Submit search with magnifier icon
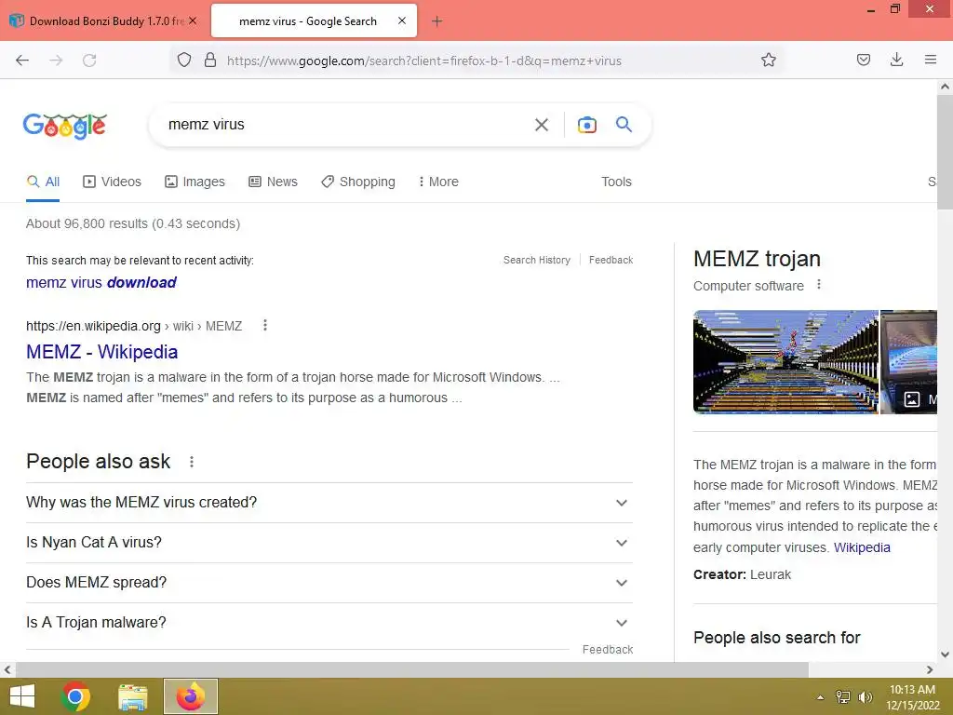Image resolution: width=953 pixels, height=715 pixels. (624, 125)
